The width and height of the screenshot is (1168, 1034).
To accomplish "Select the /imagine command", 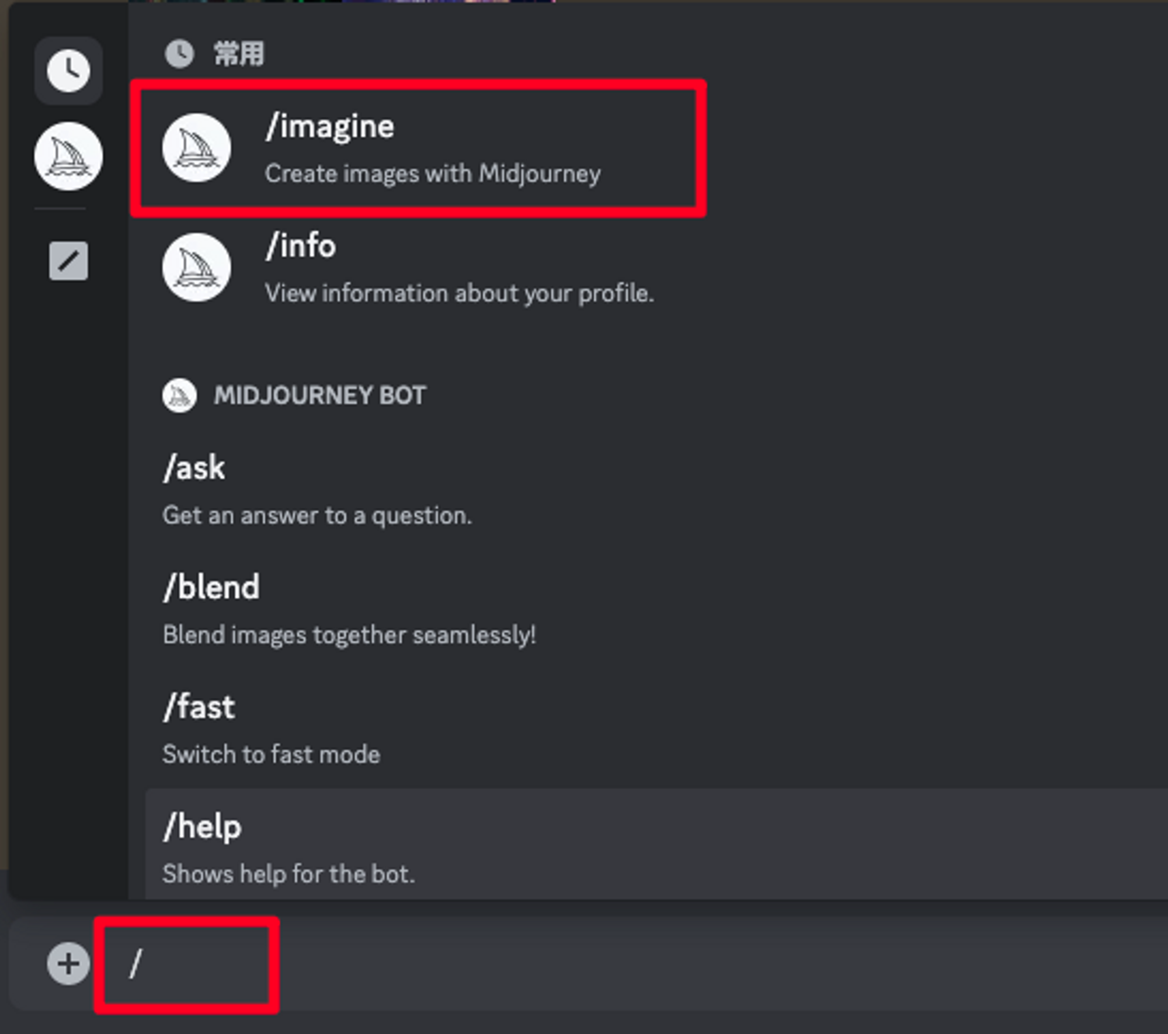I will (330, 127).
